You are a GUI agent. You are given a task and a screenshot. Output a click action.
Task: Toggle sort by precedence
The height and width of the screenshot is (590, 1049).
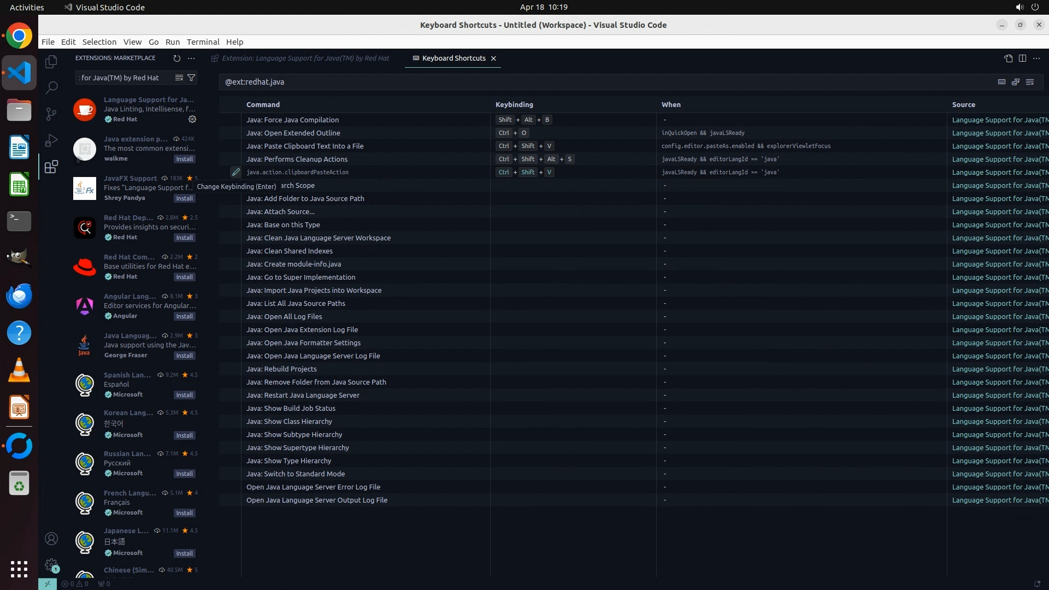[1016, 82]
